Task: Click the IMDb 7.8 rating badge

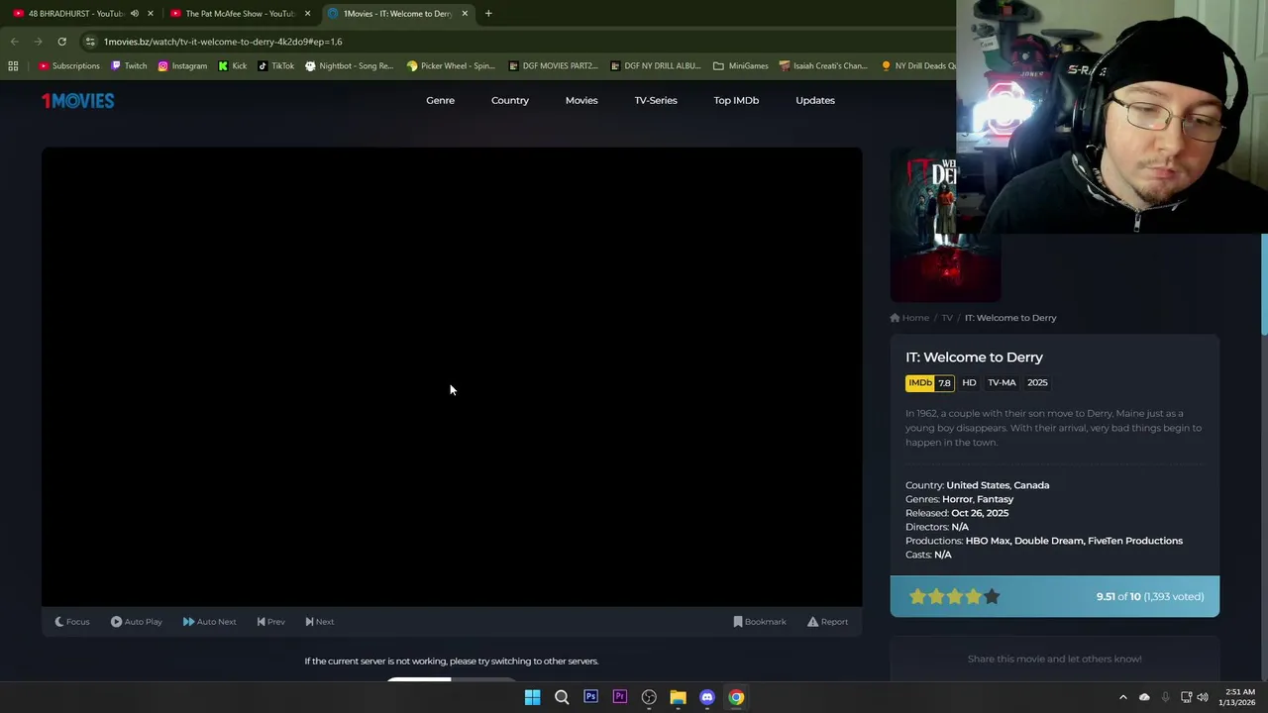Action: 929,382
